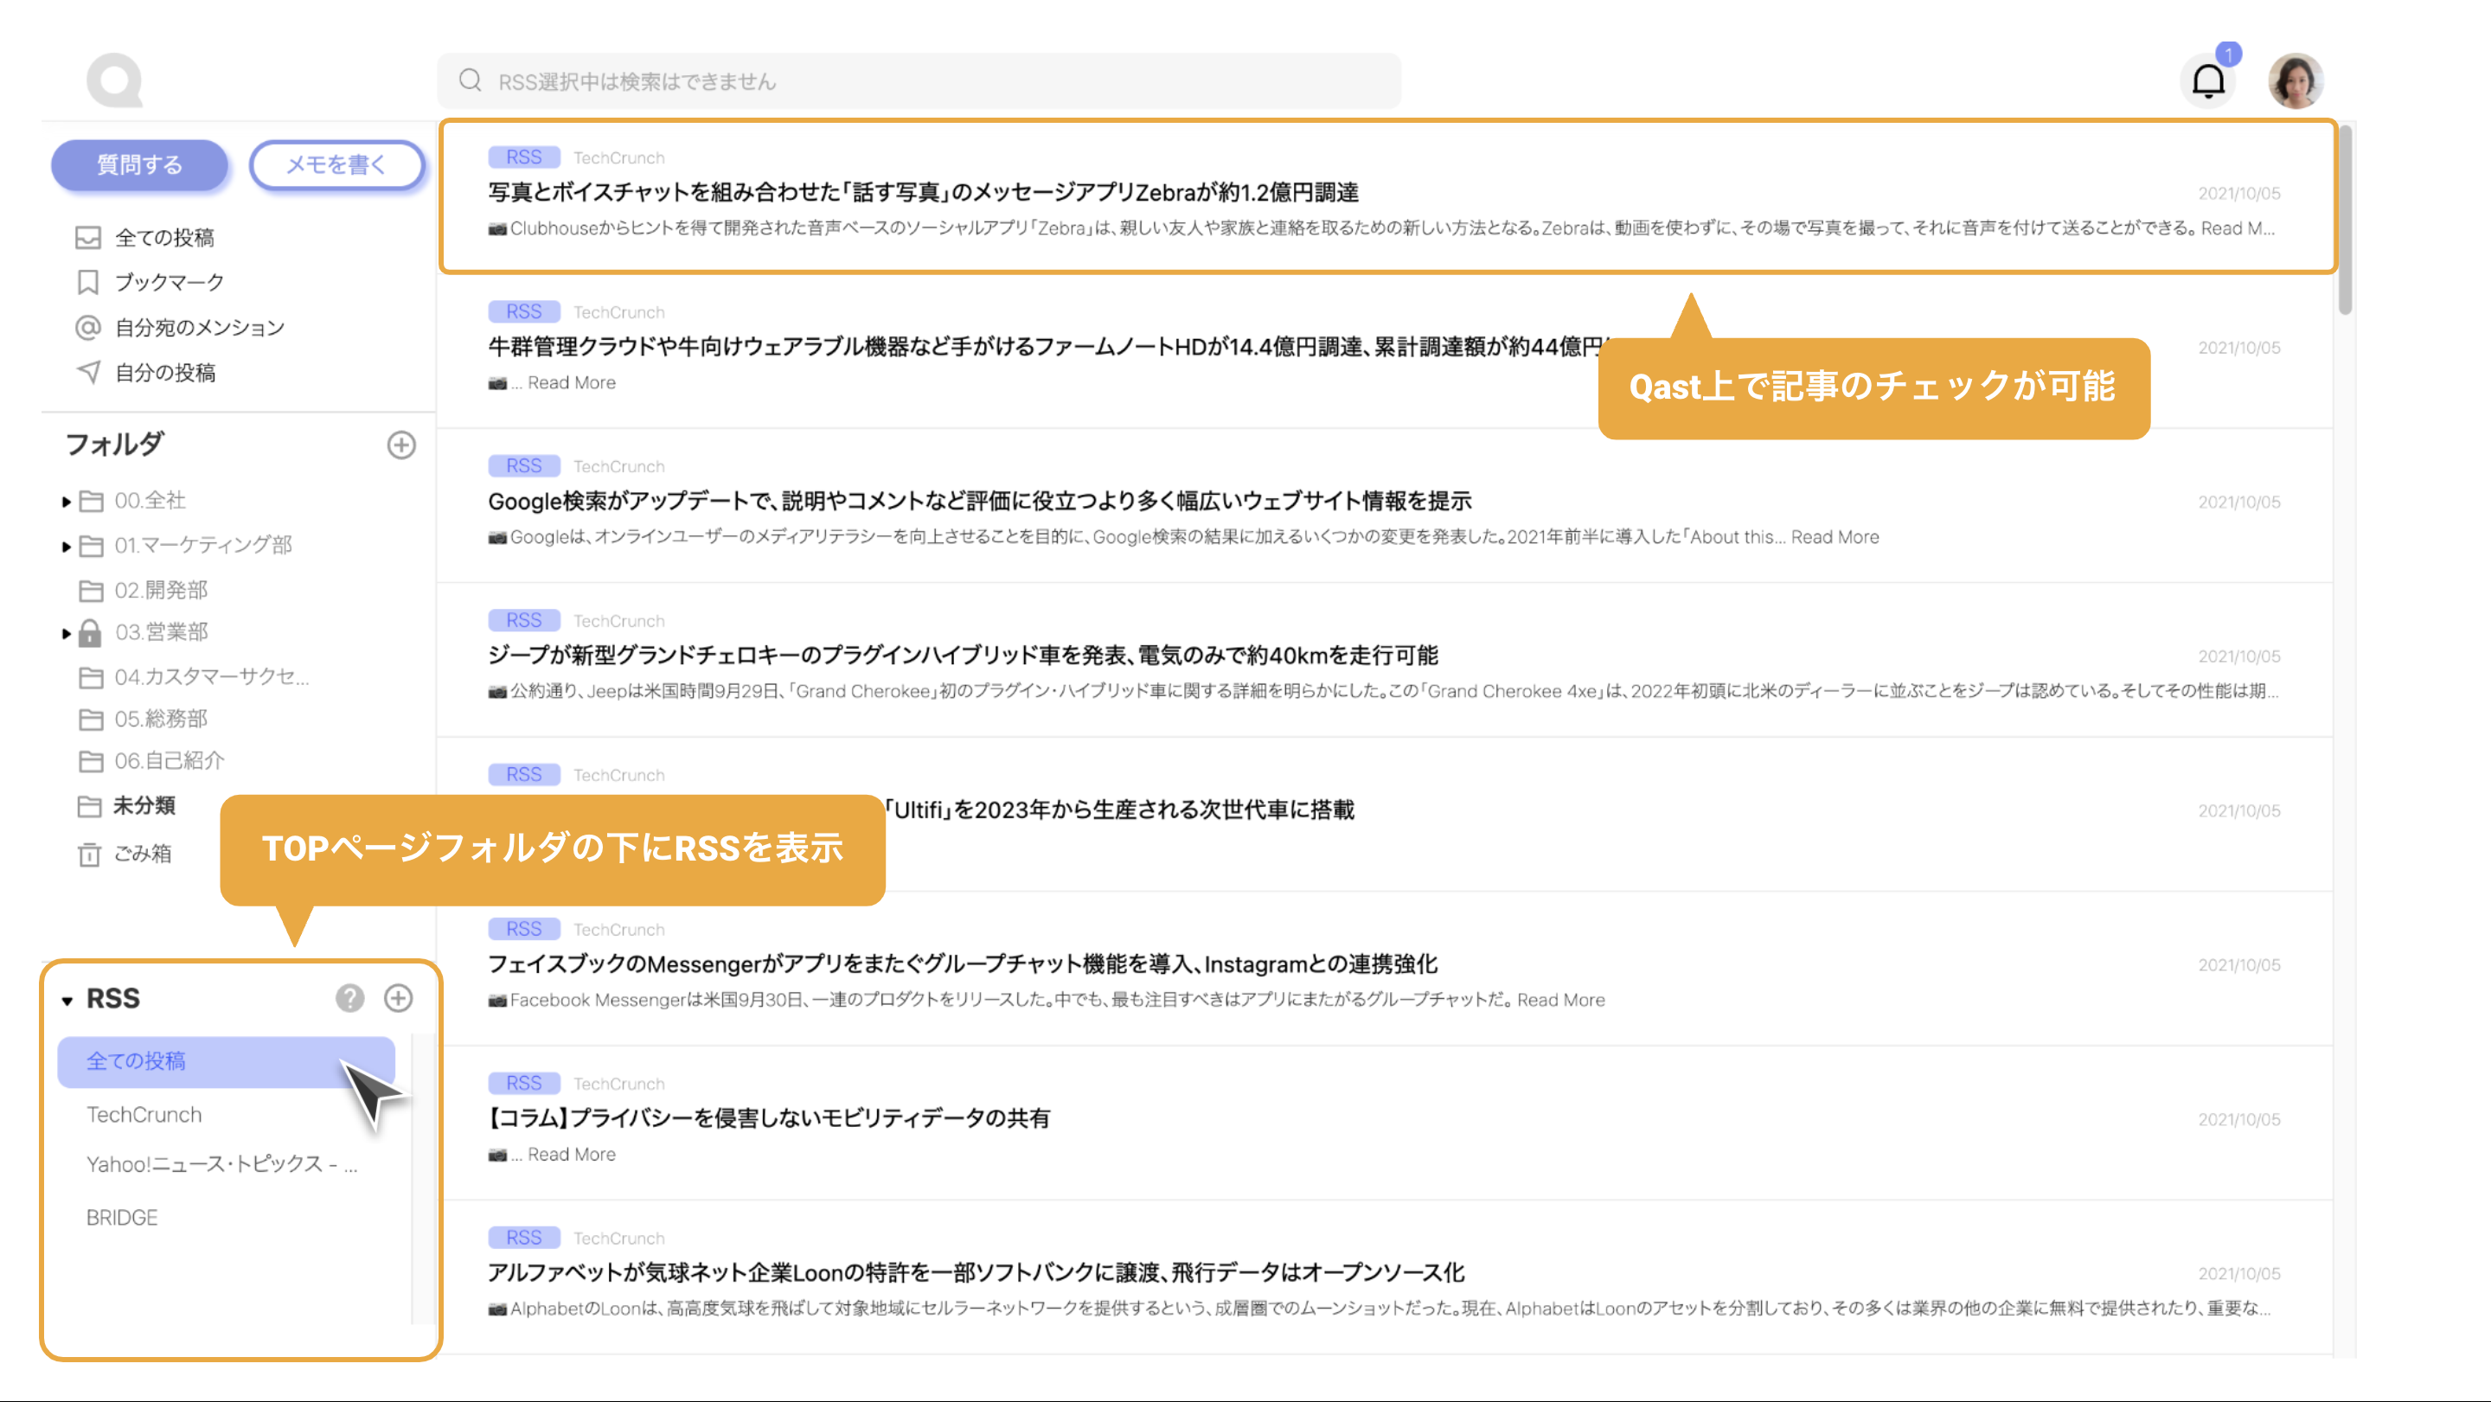The height and width of the screenshot is (1402, 2491).
Task: Open the notification bell
Action: (x=2209, y=80)
